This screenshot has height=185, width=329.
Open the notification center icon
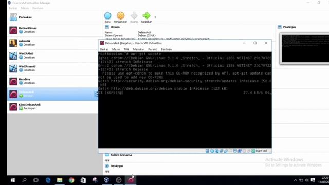(313, 180)
